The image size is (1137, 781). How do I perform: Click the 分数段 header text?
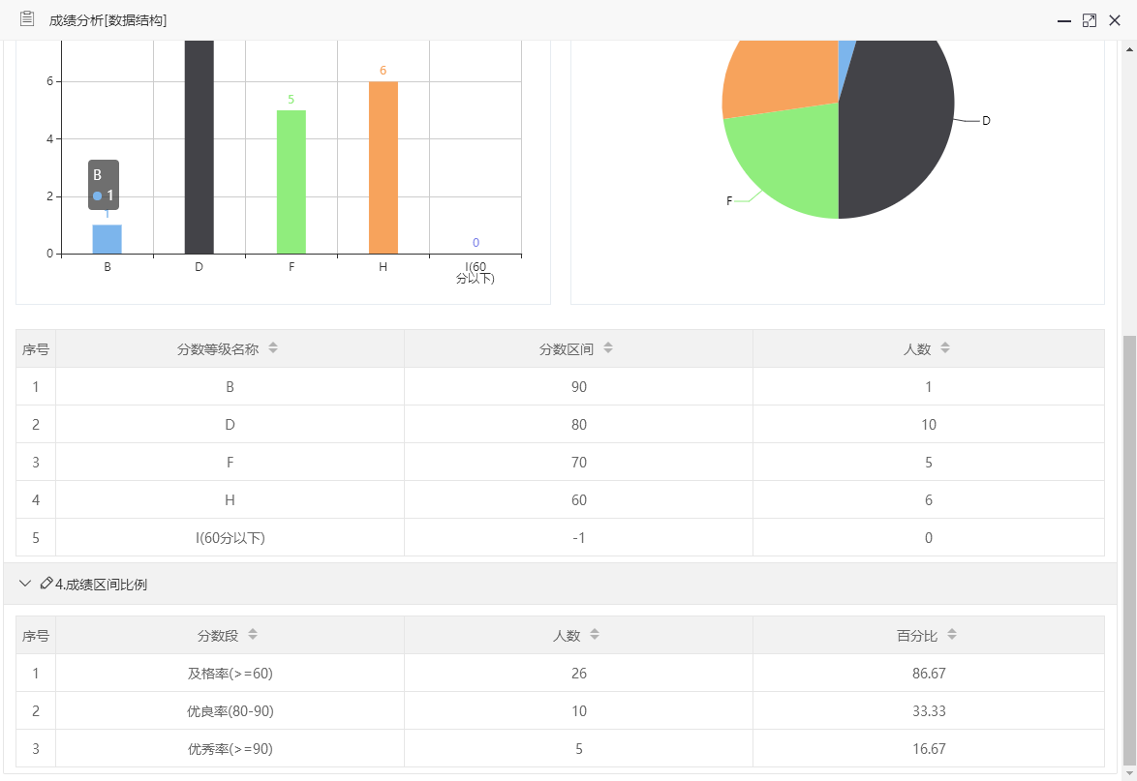coord(218,636)
